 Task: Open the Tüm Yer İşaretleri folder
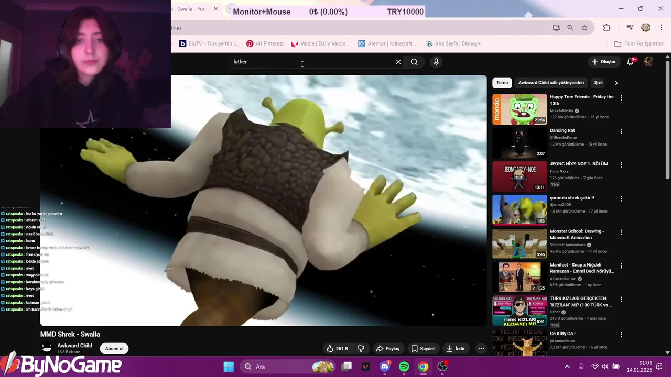(x=640, y=43)
